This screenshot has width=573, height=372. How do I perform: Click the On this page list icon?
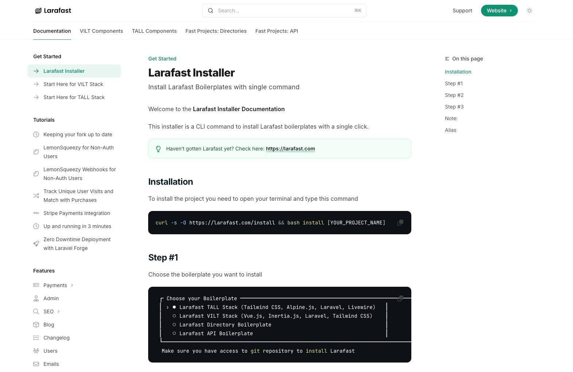447,59
